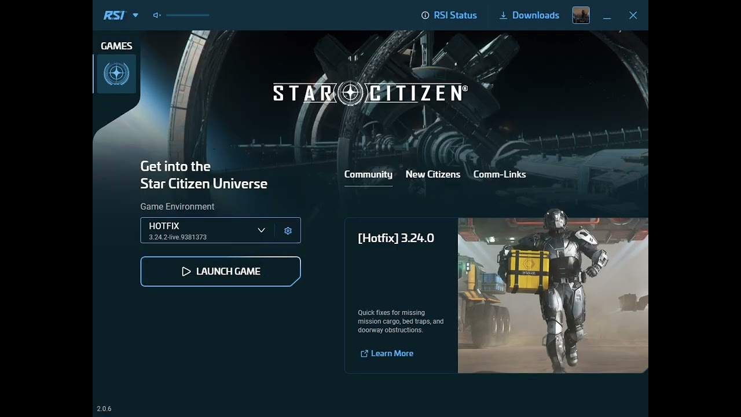Click the Game Environment label
741x417 pixels.
coord(177,207)
